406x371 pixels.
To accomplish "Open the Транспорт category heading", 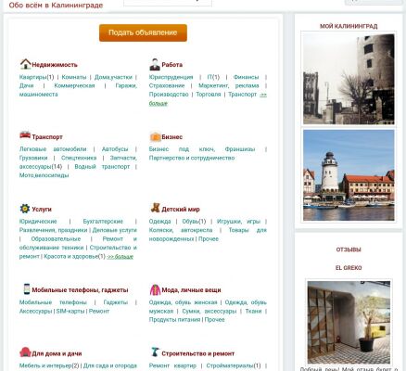I will (x=47, y=137).
